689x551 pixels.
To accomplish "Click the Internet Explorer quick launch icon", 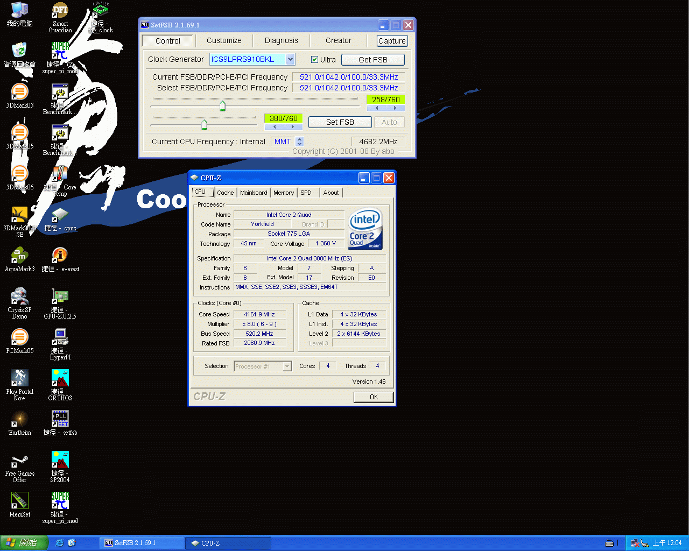I will pyautogui.click(x=60, y=542).
